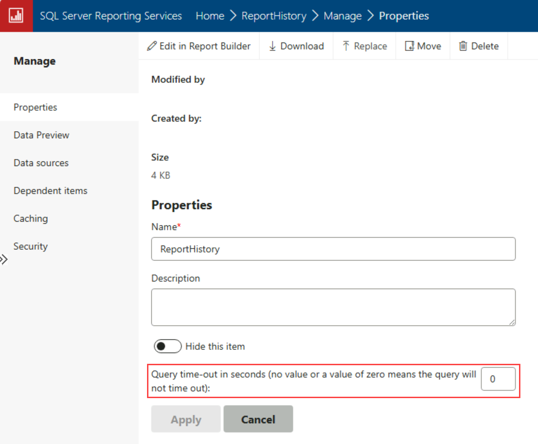538x444 pixels.
Task: Switch to the Data Preview section
Action: pos(41,135)
